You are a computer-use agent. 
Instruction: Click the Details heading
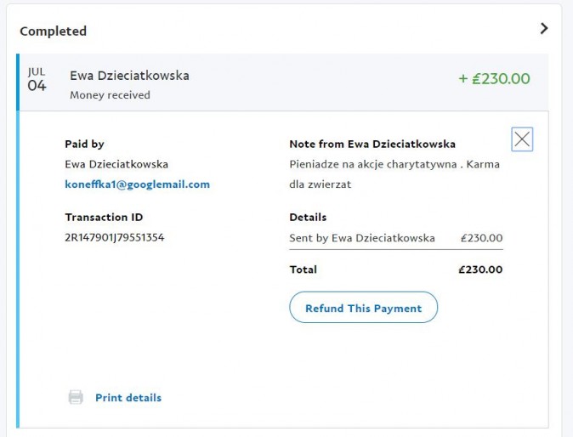tap(308, 217)
